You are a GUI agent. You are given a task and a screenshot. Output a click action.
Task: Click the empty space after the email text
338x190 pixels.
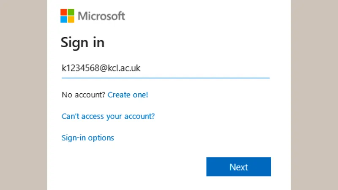tap(205, 68)
